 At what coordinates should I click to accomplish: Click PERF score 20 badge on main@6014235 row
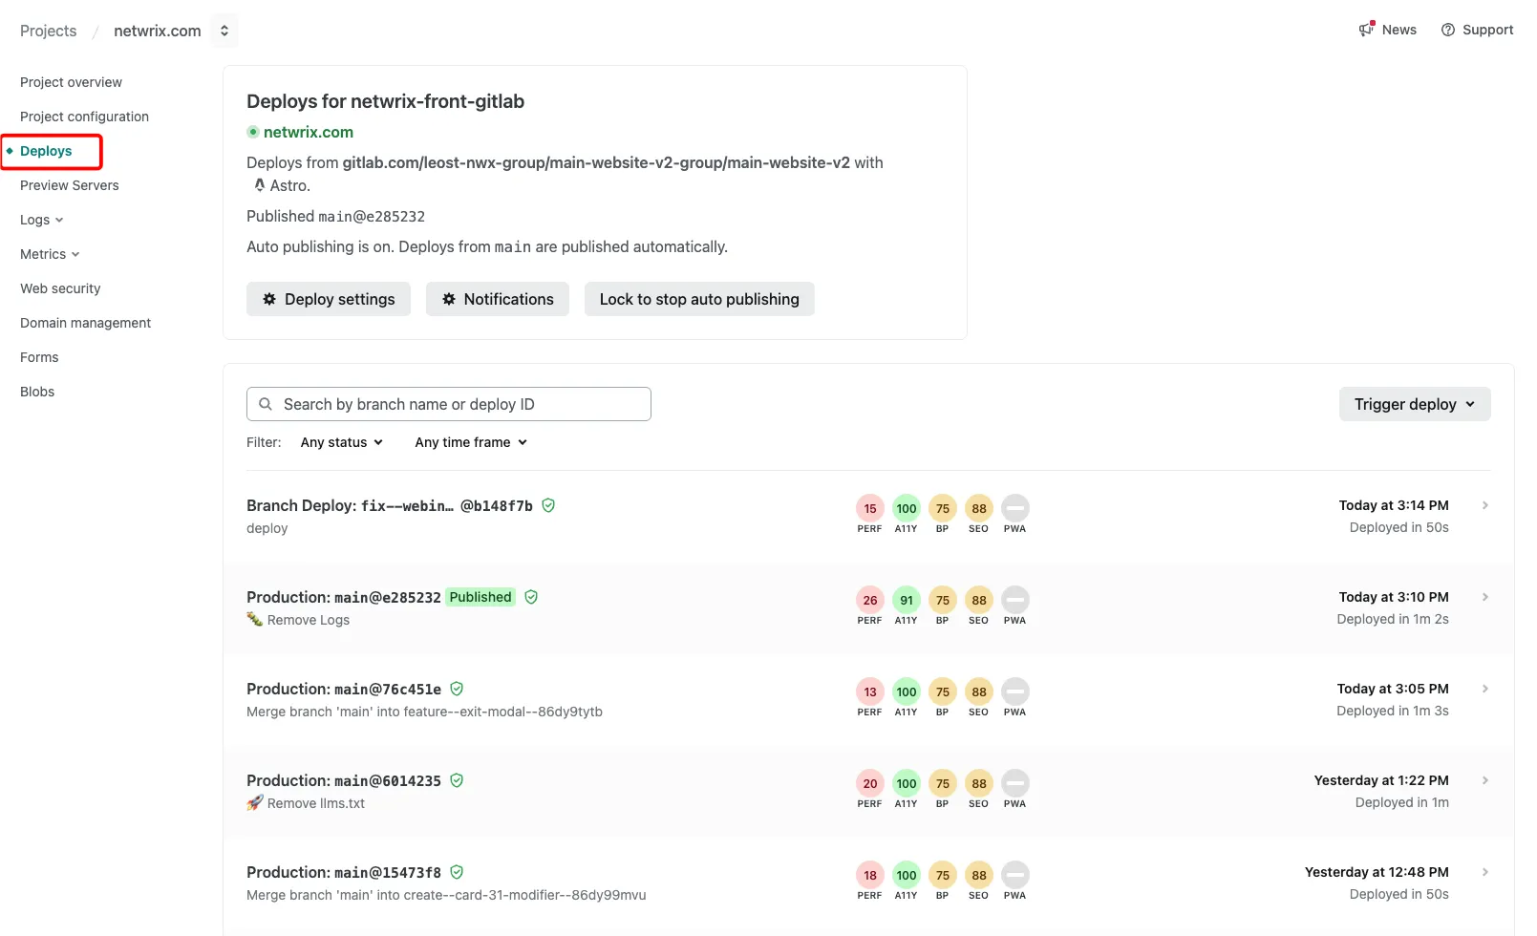pyautogui.click(x=870, y=783)
